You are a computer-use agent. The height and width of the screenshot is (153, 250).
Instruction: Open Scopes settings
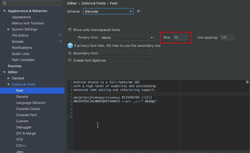(18, 41)
